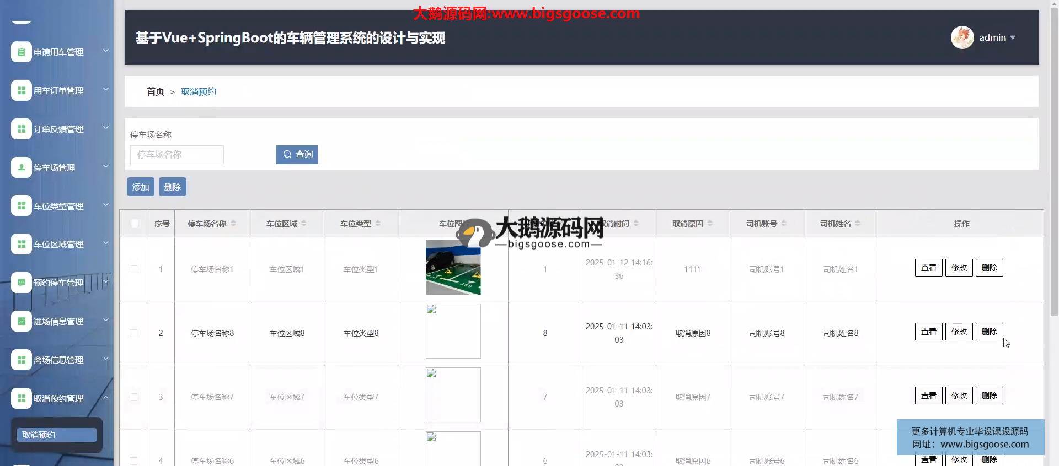Click the 停车场名称 search input field
The image size is (1059, 466).
[x=177, y=155]
